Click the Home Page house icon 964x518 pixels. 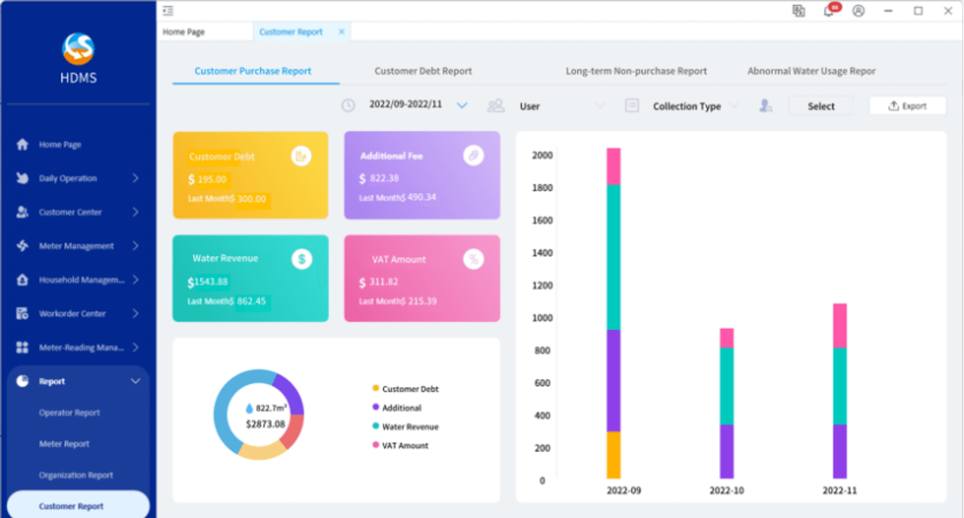pos(22,145)
